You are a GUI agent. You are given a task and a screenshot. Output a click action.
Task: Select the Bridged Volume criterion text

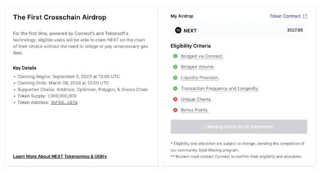click(197, 67)
